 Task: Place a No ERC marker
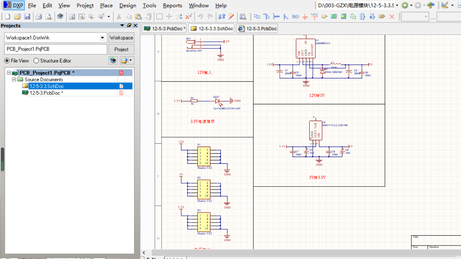tap(392, 16)
